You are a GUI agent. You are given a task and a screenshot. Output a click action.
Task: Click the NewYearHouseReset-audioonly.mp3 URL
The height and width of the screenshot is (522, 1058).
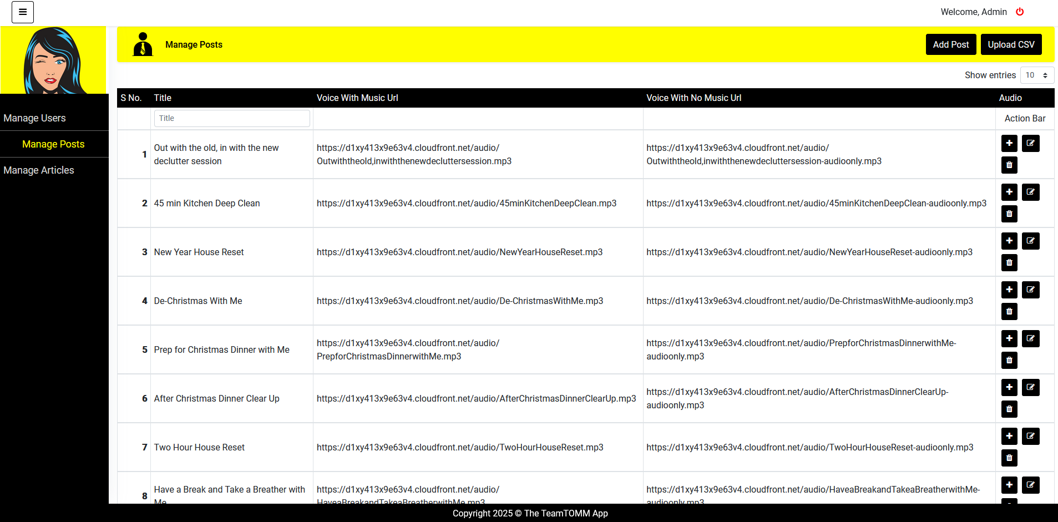(809, 252)
